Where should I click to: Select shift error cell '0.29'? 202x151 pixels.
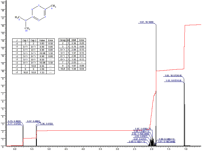point(82,43)
